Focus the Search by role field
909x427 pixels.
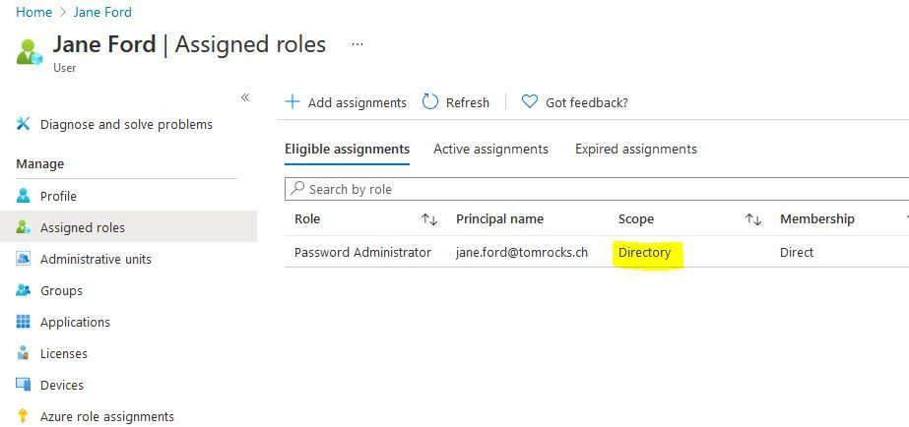point(591,189)
